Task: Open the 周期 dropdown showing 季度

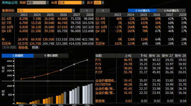Action: pos(38,3)
